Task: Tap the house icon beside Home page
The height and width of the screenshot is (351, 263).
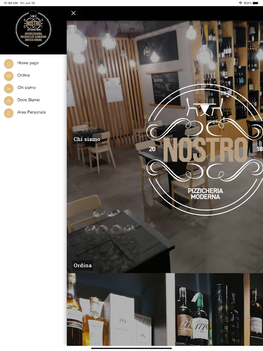Action: [9, 64]
